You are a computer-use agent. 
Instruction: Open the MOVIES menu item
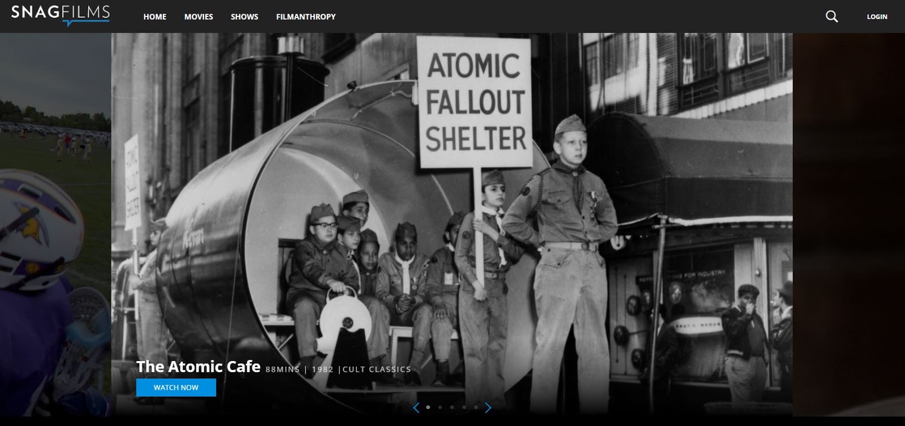pyautogui.click(x=199, y=17)
